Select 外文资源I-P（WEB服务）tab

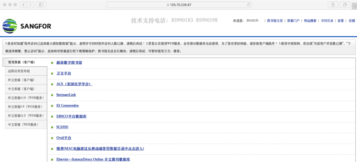26,106
